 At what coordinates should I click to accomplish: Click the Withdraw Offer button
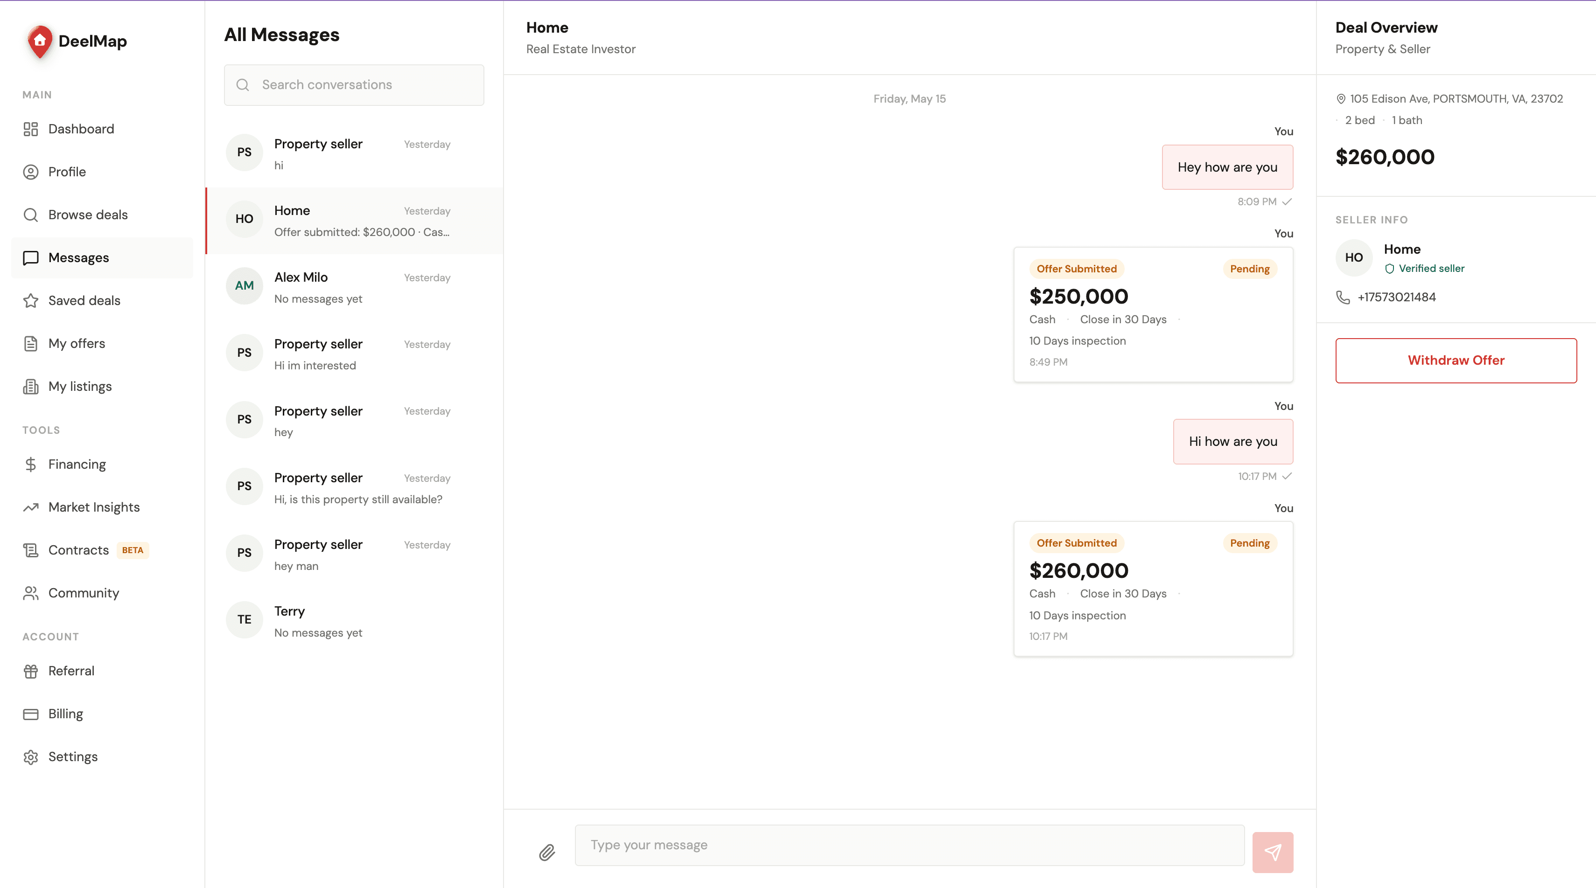(1456, 361)
